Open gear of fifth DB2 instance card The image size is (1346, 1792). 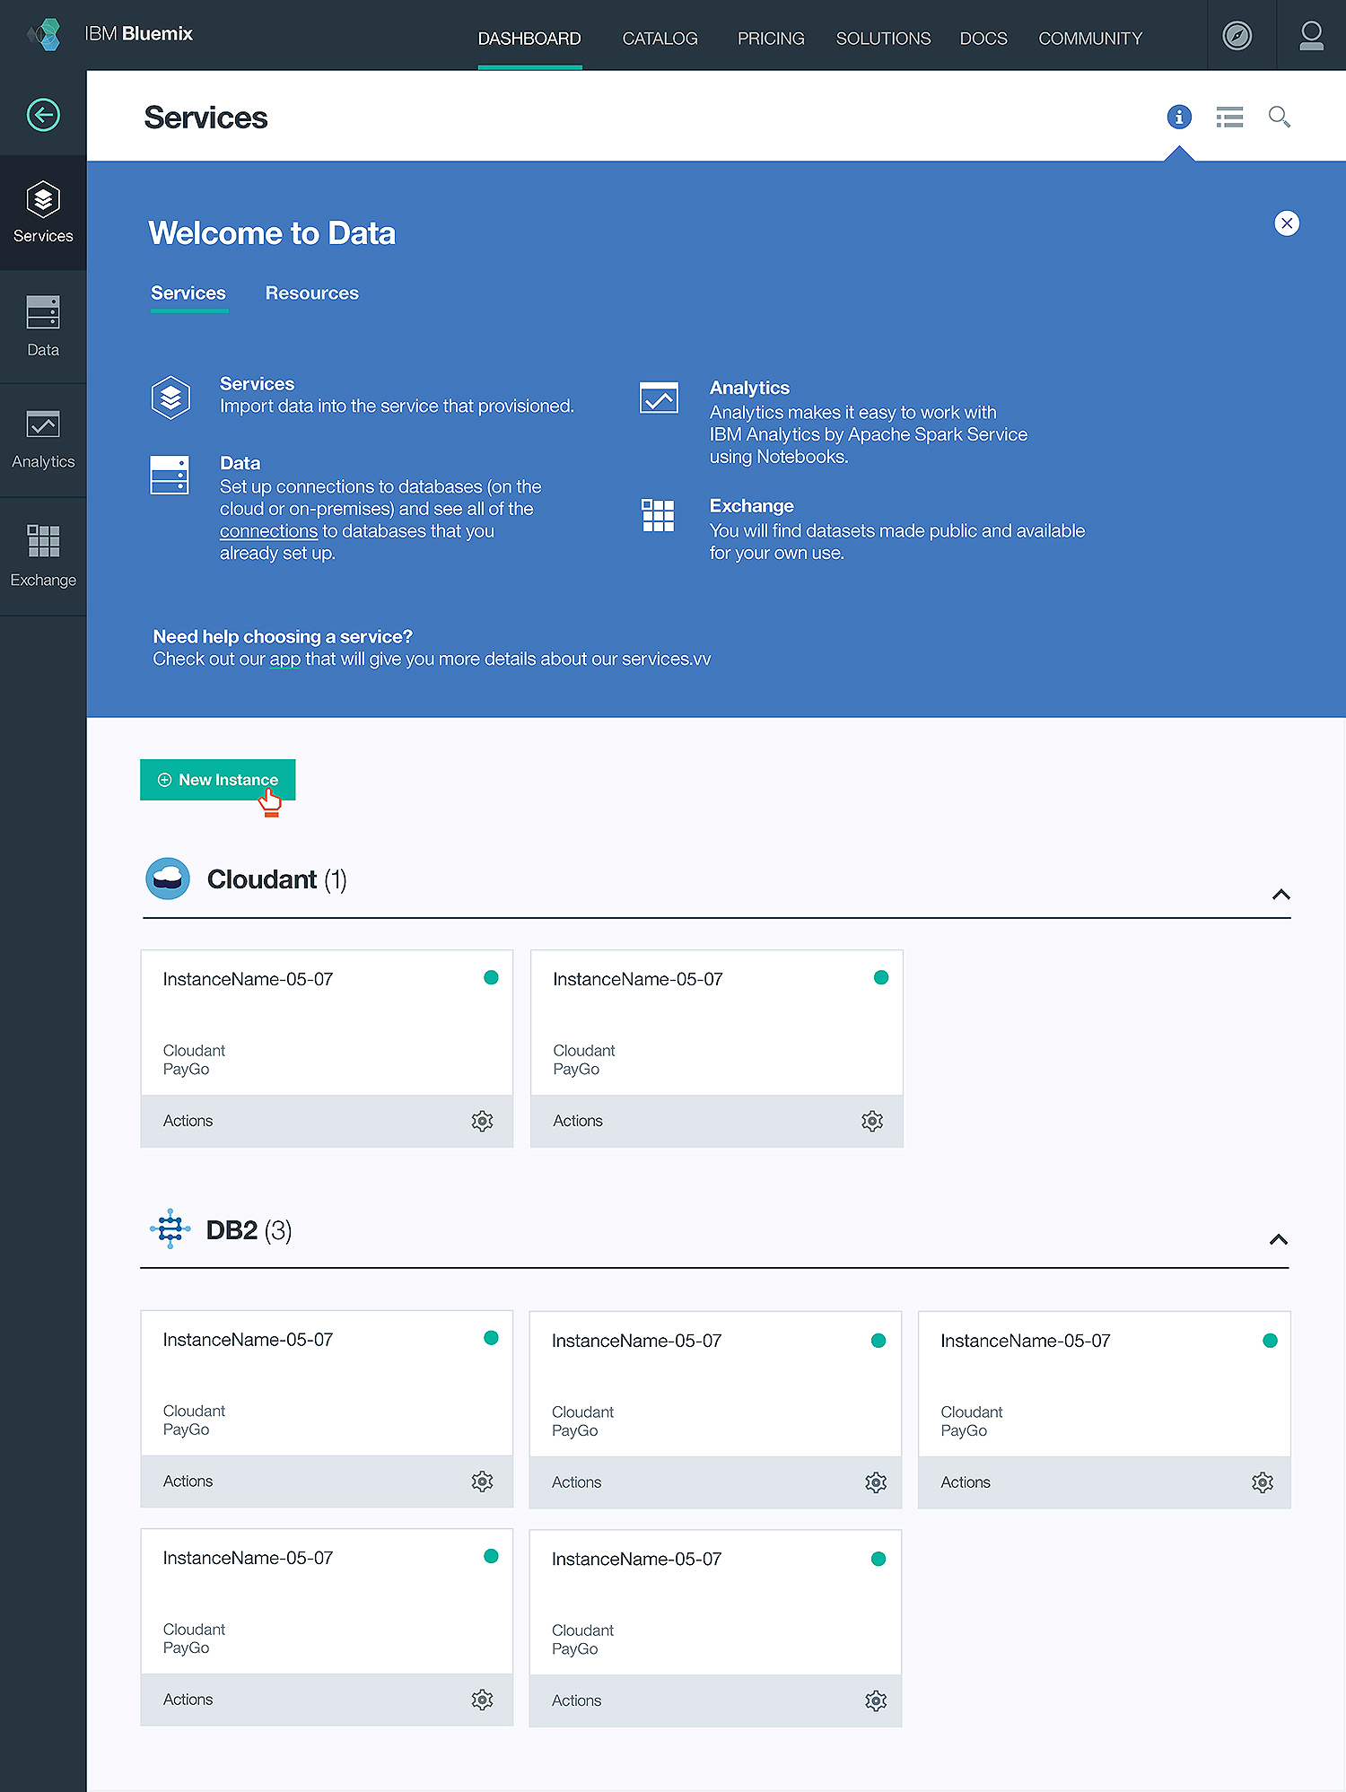click(x=876, y=1700)
